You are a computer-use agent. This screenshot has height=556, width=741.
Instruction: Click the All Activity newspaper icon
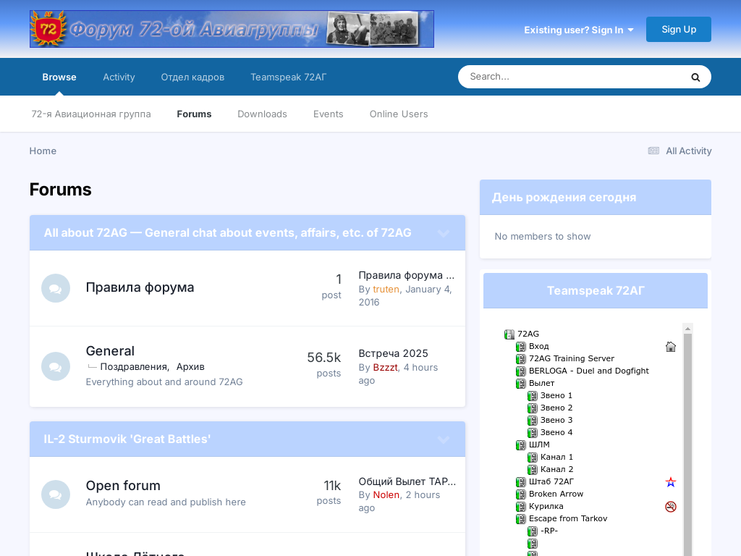(653, 151)
